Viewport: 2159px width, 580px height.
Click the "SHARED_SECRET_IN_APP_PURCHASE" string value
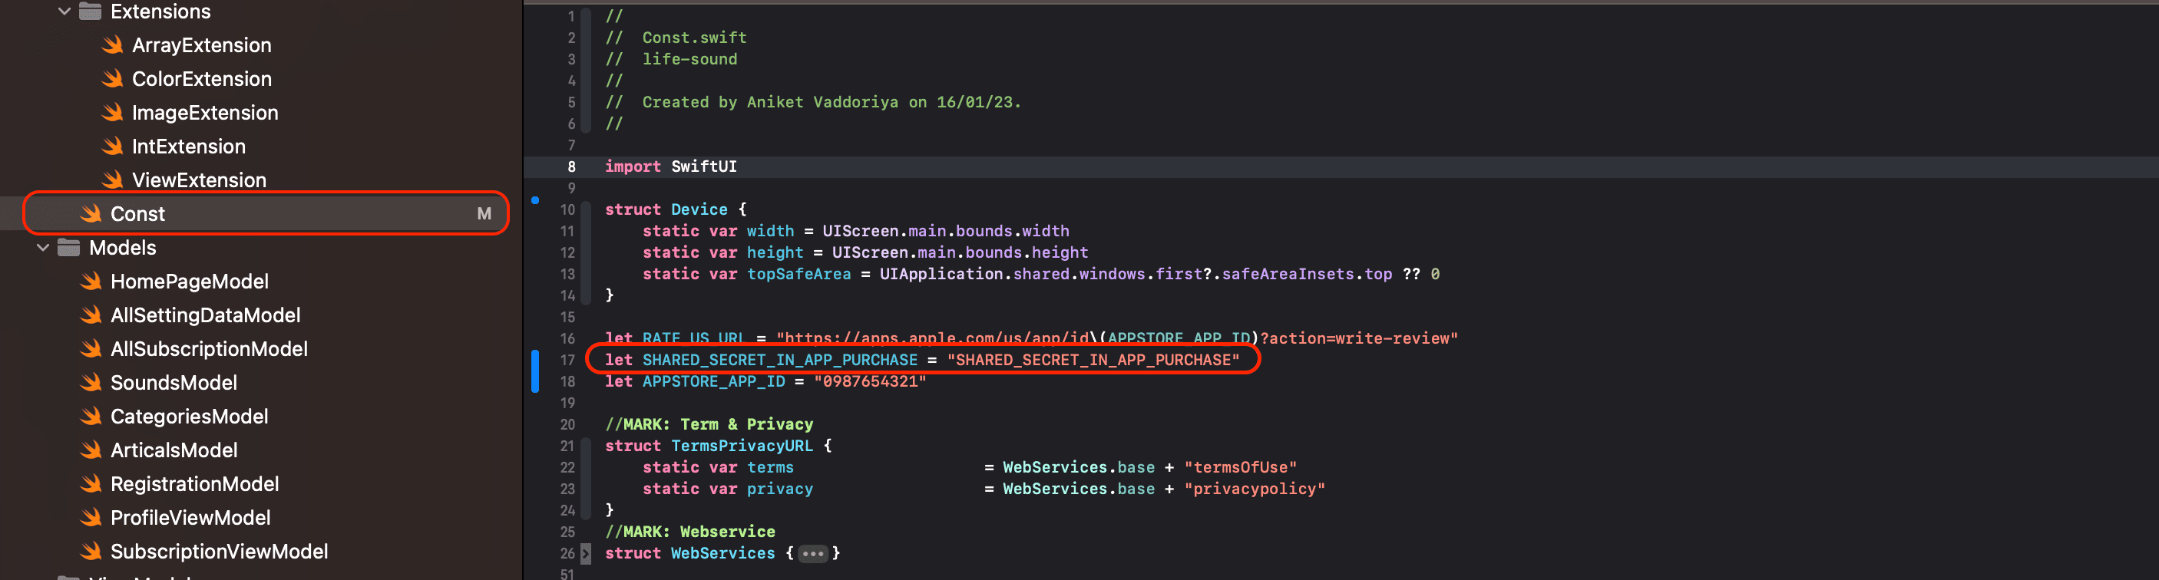1092,360
